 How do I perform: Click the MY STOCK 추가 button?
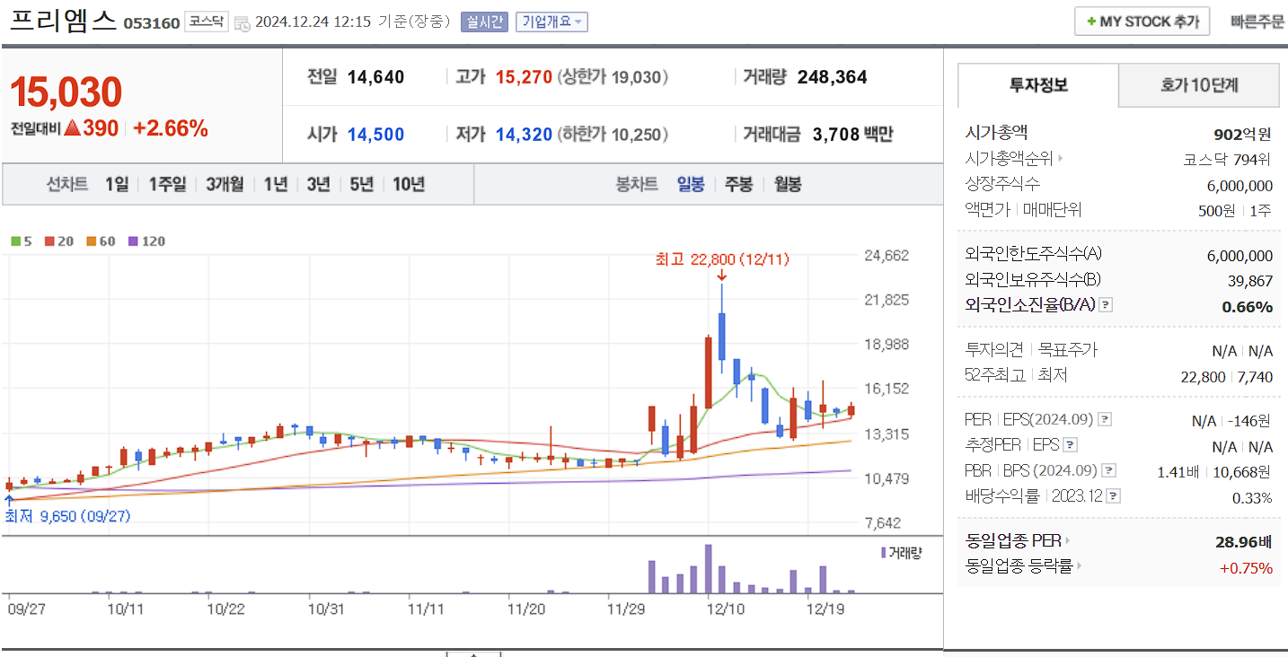(x=1141, y=20)
